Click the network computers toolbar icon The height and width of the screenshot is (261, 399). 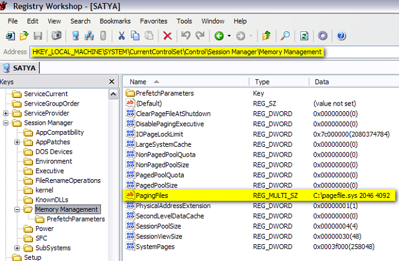click(89, 36)
